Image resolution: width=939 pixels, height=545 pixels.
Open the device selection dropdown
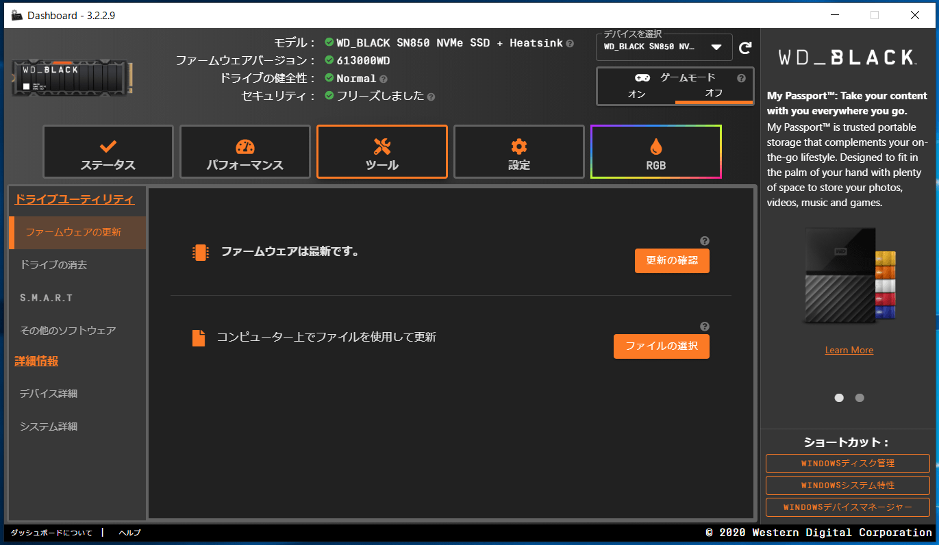(x=664, y=47)
